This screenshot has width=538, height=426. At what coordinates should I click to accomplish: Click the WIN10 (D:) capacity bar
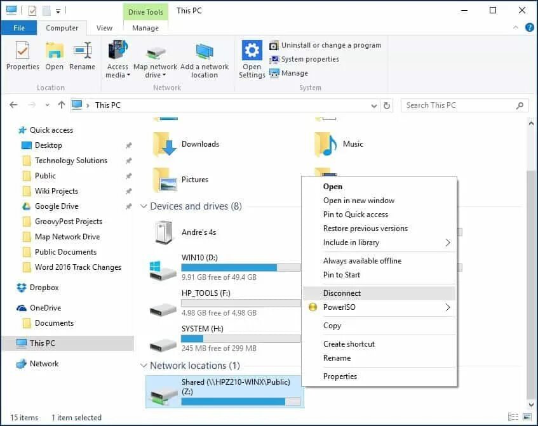[x=241, y=267]
